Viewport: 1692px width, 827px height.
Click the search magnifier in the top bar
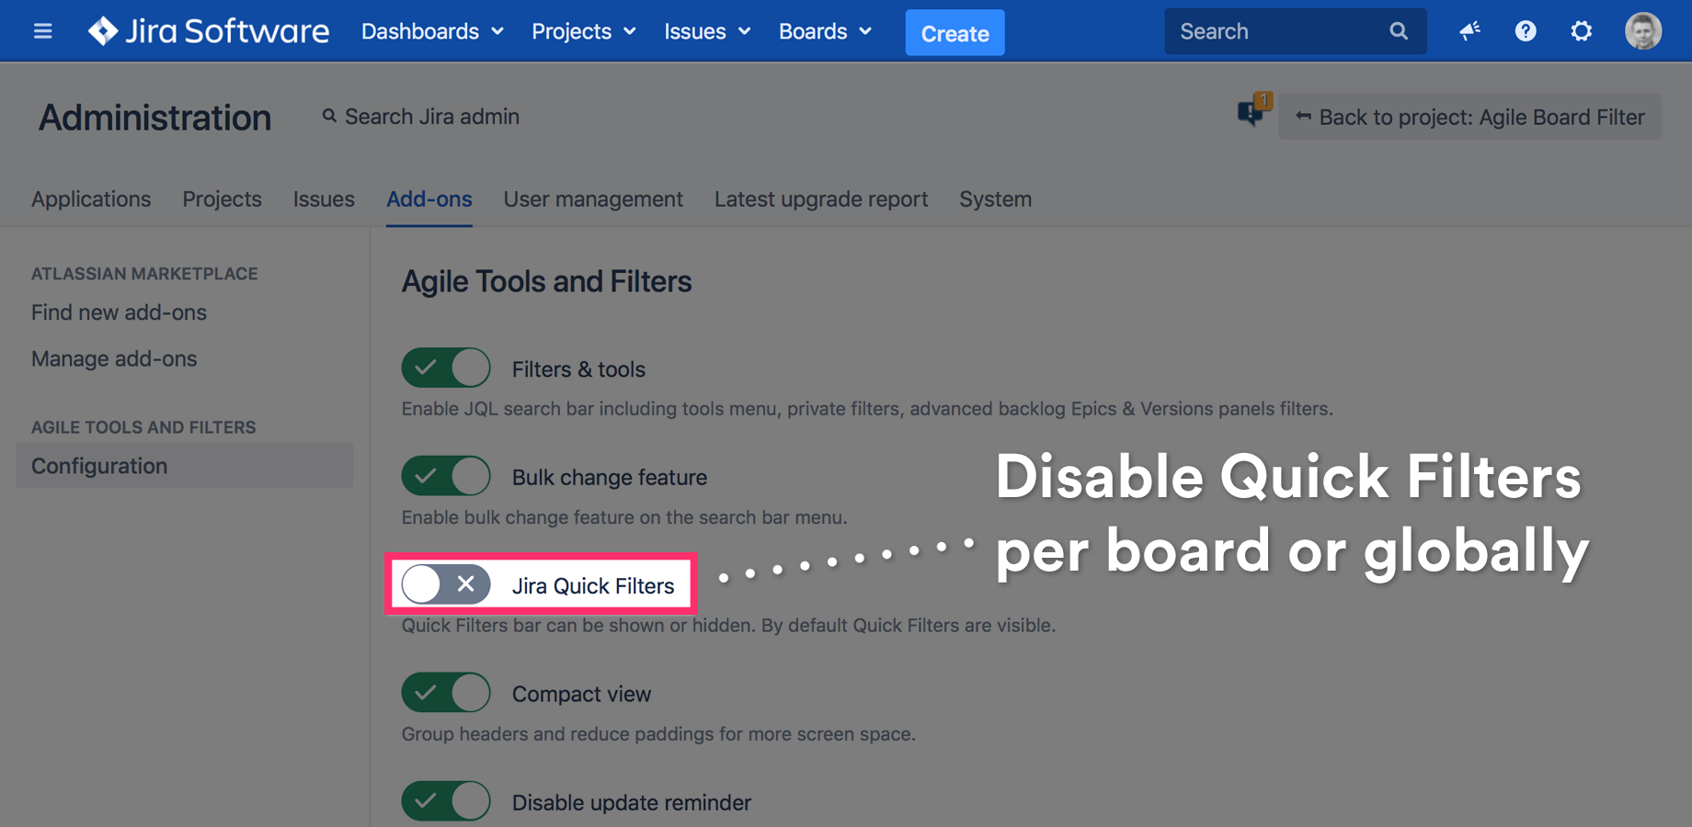click(x=1399, y=30)
